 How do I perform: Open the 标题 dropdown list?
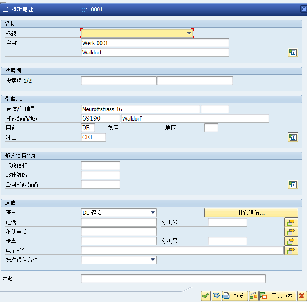point(189,33)
